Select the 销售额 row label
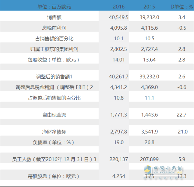Image resolution: width=194 pixels, height=187 pixels. click(x=54, y=17)
